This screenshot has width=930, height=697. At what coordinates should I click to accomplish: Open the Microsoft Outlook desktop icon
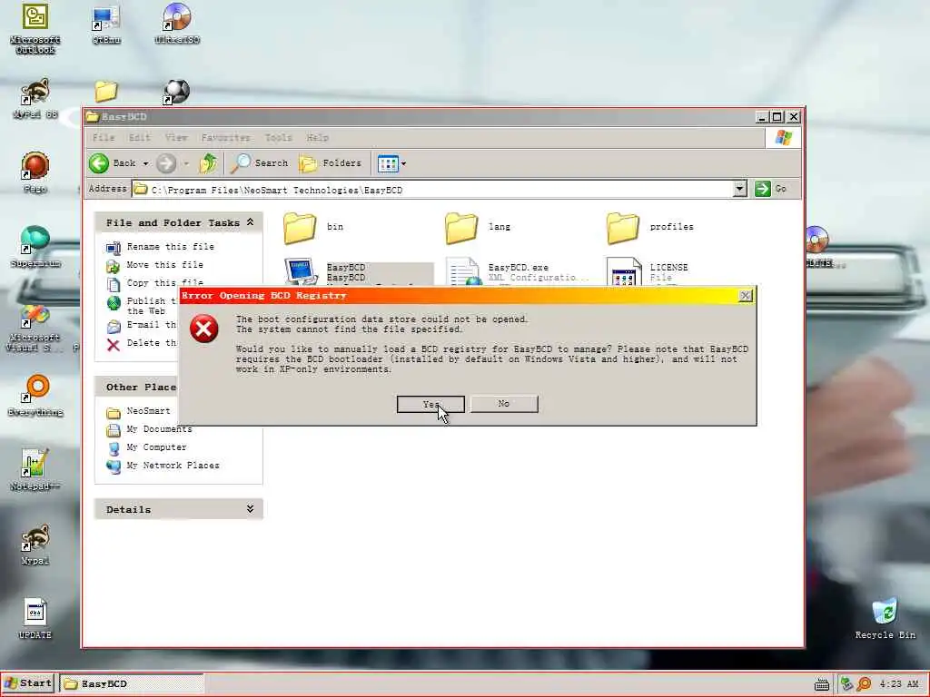click(35, 29)
